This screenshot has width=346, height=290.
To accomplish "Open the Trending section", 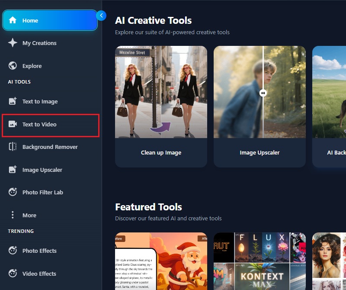I will tap(20, 231).
